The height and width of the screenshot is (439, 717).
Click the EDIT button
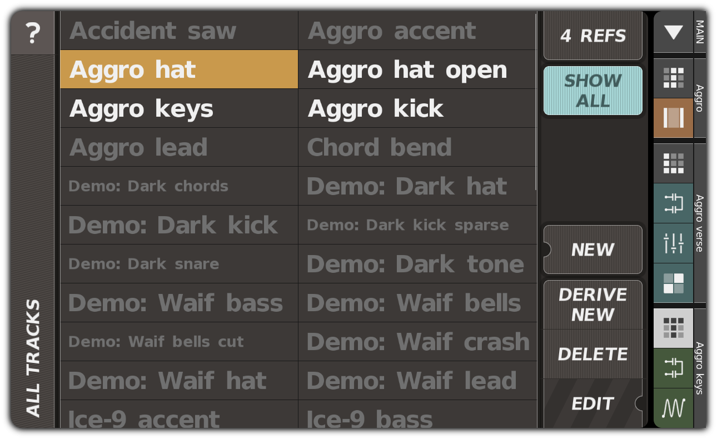pyautogui.click(x=592, y=404)
